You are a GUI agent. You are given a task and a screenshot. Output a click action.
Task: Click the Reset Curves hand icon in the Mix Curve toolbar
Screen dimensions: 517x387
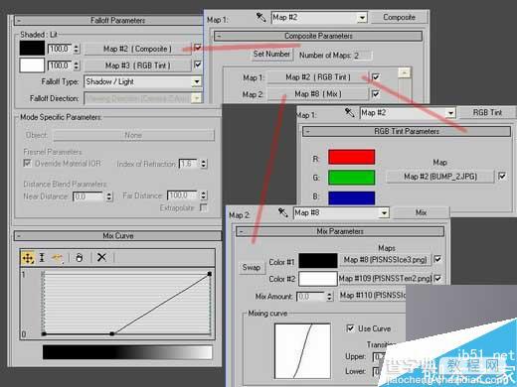click(80, 258)
